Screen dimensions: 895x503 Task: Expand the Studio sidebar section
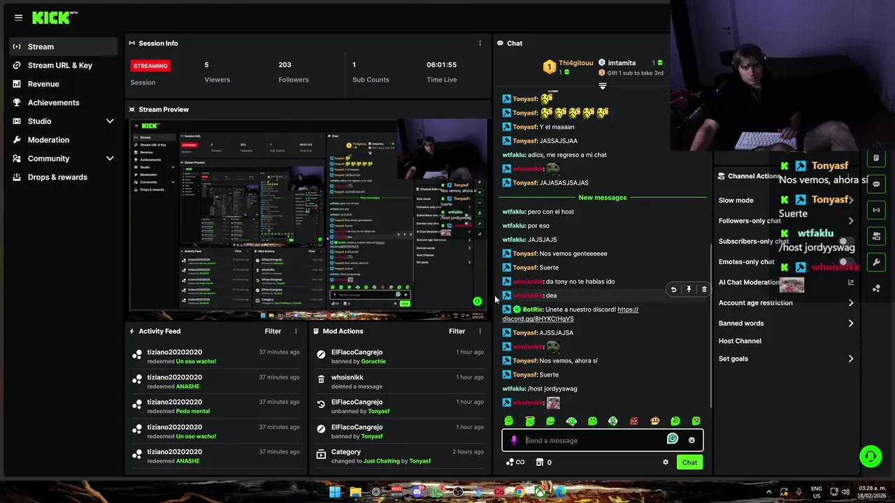pos(110,121)
